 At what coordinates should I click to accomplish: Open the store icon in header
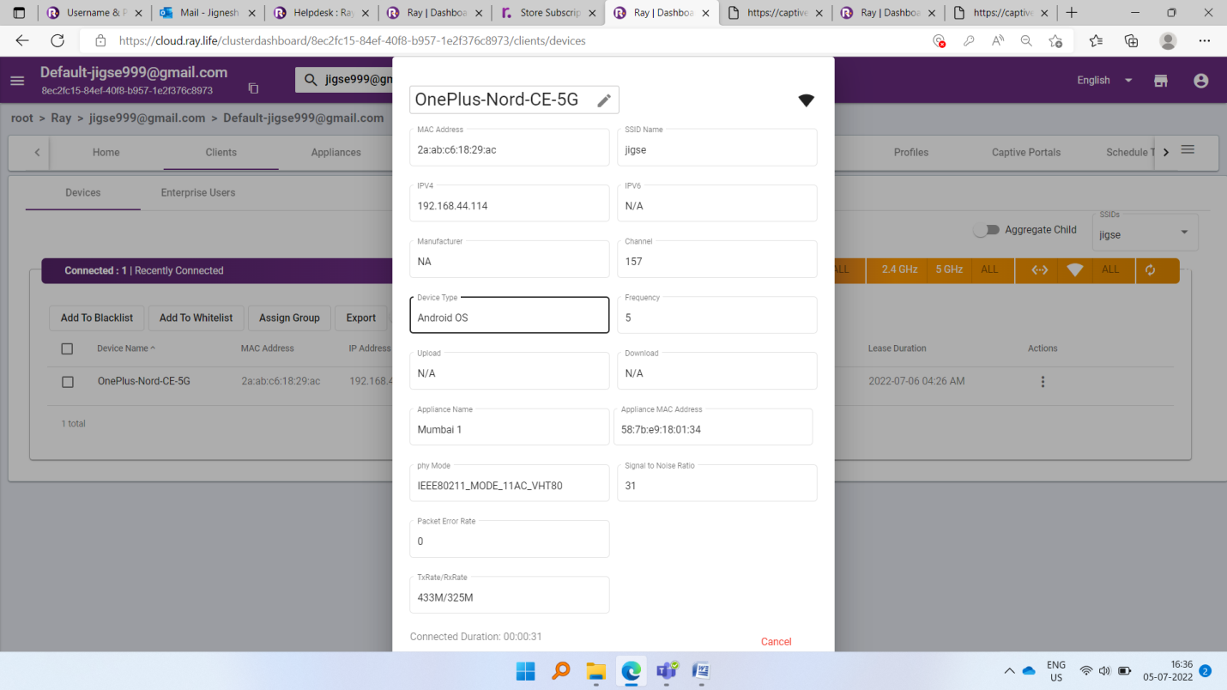click(1161, 80)
